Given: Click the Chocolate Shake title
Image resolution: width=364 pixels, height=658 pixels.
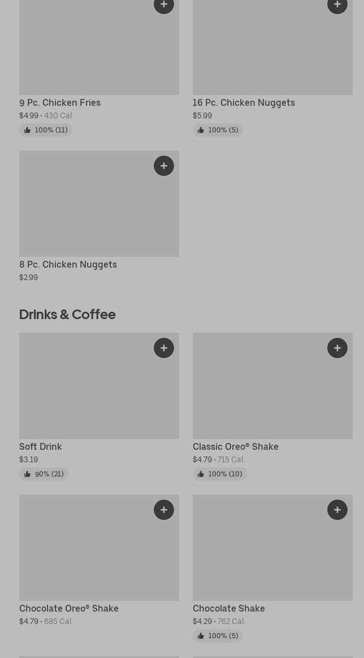Looking at the screenshot, I should (x=228, y=609).
